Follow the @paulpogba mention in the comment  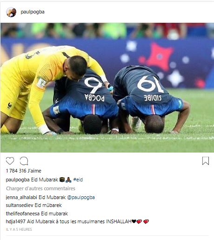tap(81, 197)
